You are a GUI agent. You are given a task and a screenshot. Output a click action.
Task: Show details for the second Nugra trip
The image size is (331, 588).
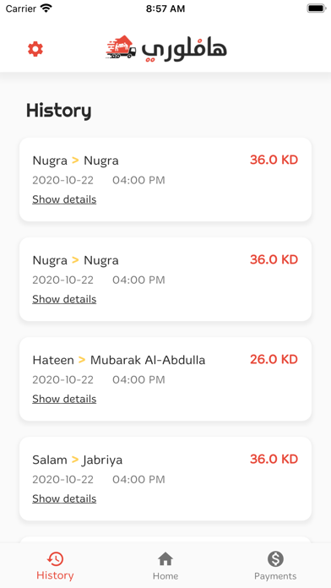click(64, 299)
